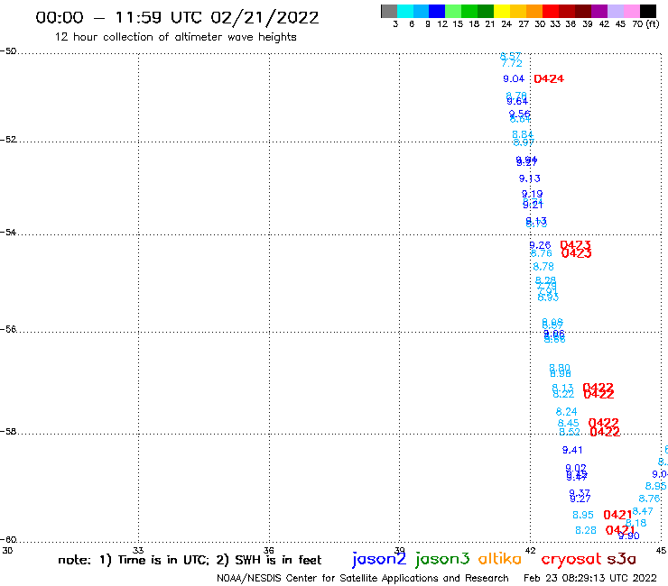
Task: Click the light green swatch above 15
Action: 453,11
